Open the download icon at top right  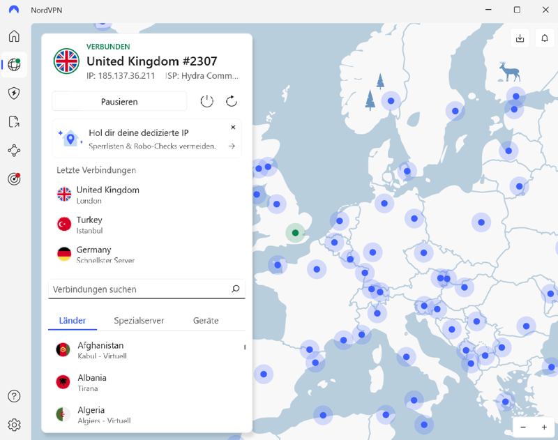tap(520, 38)
